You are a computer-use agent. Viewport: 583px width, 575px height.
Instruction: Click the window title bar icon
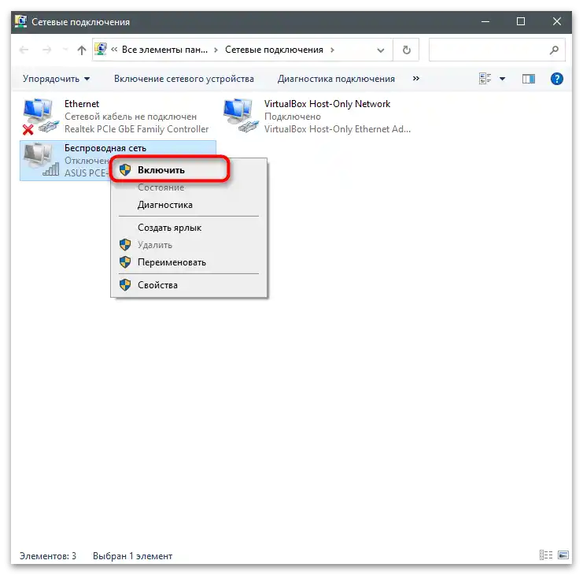(x=20, y=21)
